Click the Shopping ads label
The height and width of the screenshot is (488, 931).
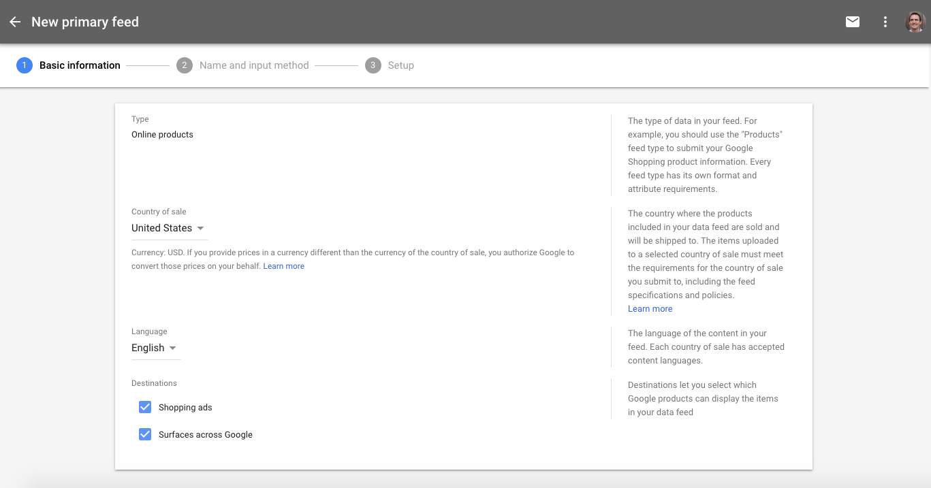point(185,408)
